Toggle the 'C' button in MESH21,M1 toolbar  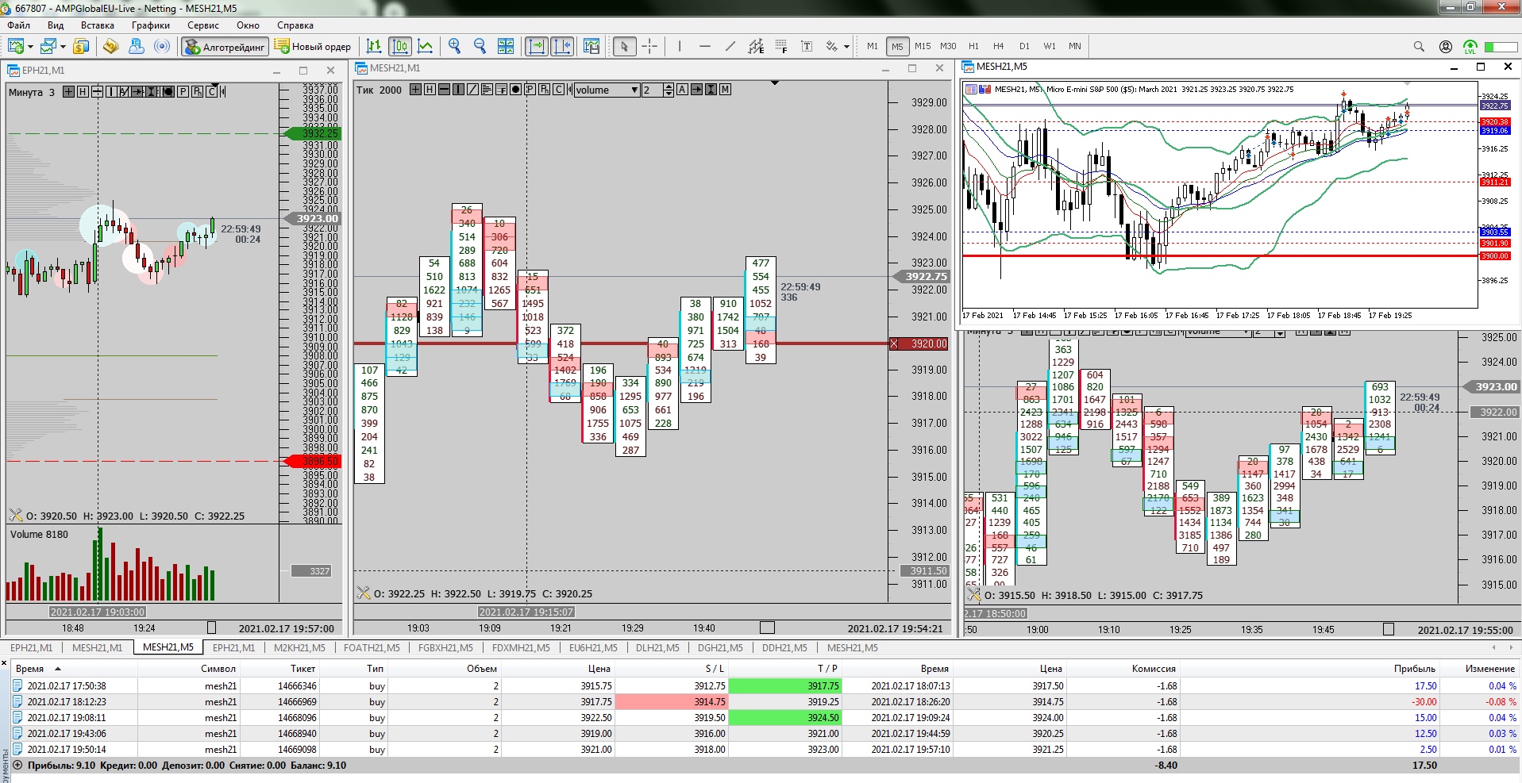coord(558,90)
